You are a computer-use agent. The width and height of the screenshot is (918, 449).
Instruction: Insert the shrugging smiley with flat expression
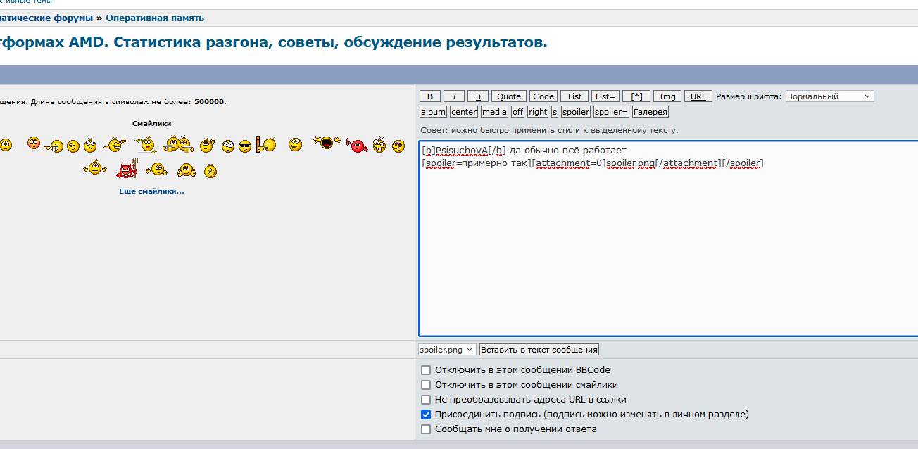94,169
